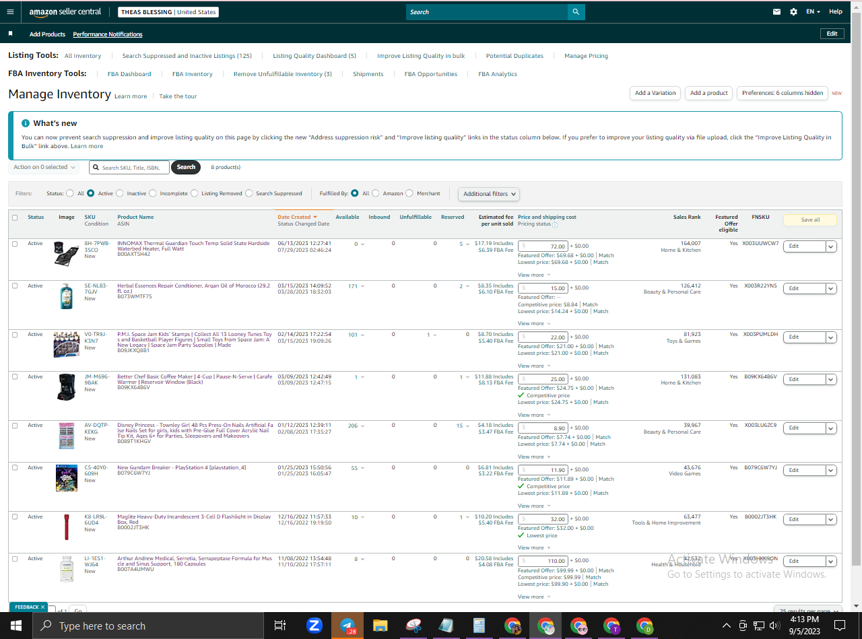Open Calculator from the taskbar
The width and height of the screenshot is (862, 639).
click(x=479, y=626)
